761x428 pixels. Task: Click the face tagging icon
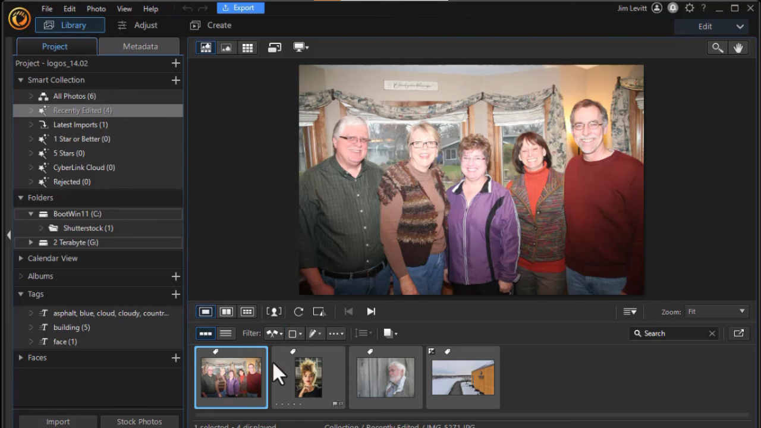273,311
